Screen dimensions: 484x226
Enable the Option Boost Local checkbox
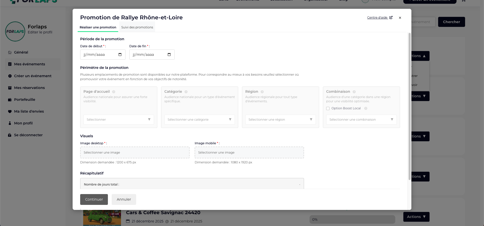[328, 109]
